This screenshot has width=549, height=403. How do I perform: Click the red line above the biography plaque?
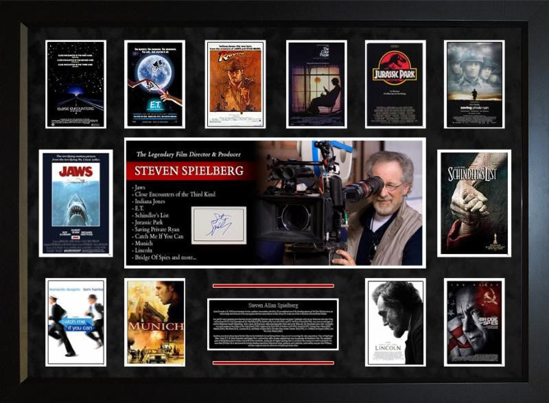point(272,285)
